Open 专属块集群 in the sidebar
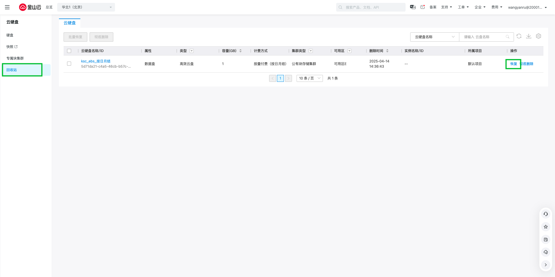The image size is (555, 277). point(15,58)
